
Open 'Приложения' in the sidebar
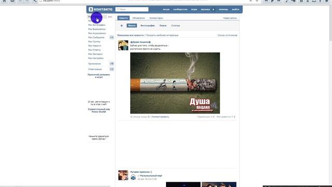94,63
